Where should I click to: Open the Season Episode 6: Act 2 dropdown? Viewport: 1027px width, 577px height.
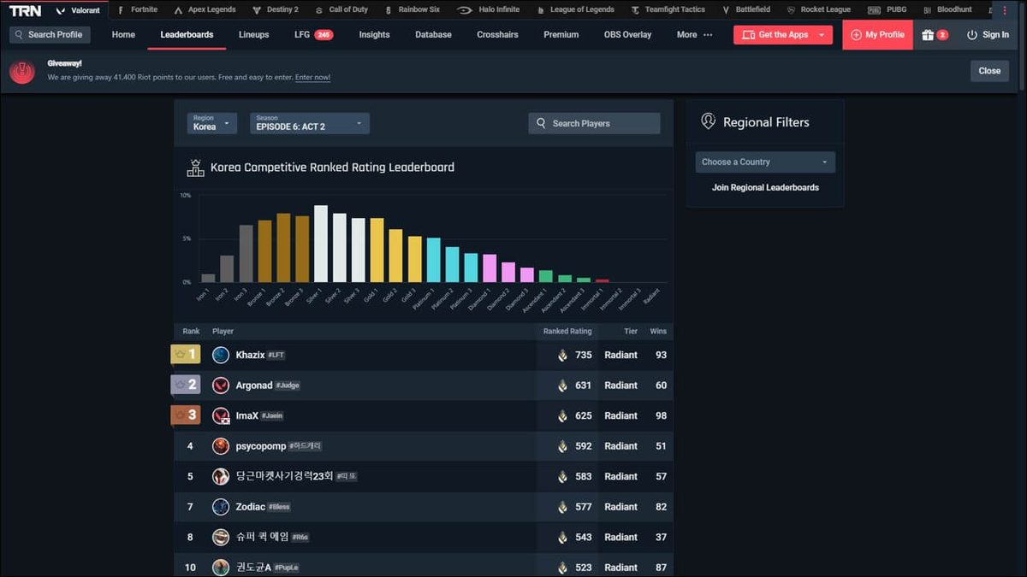pyautogui.click(x=310, y=123)
